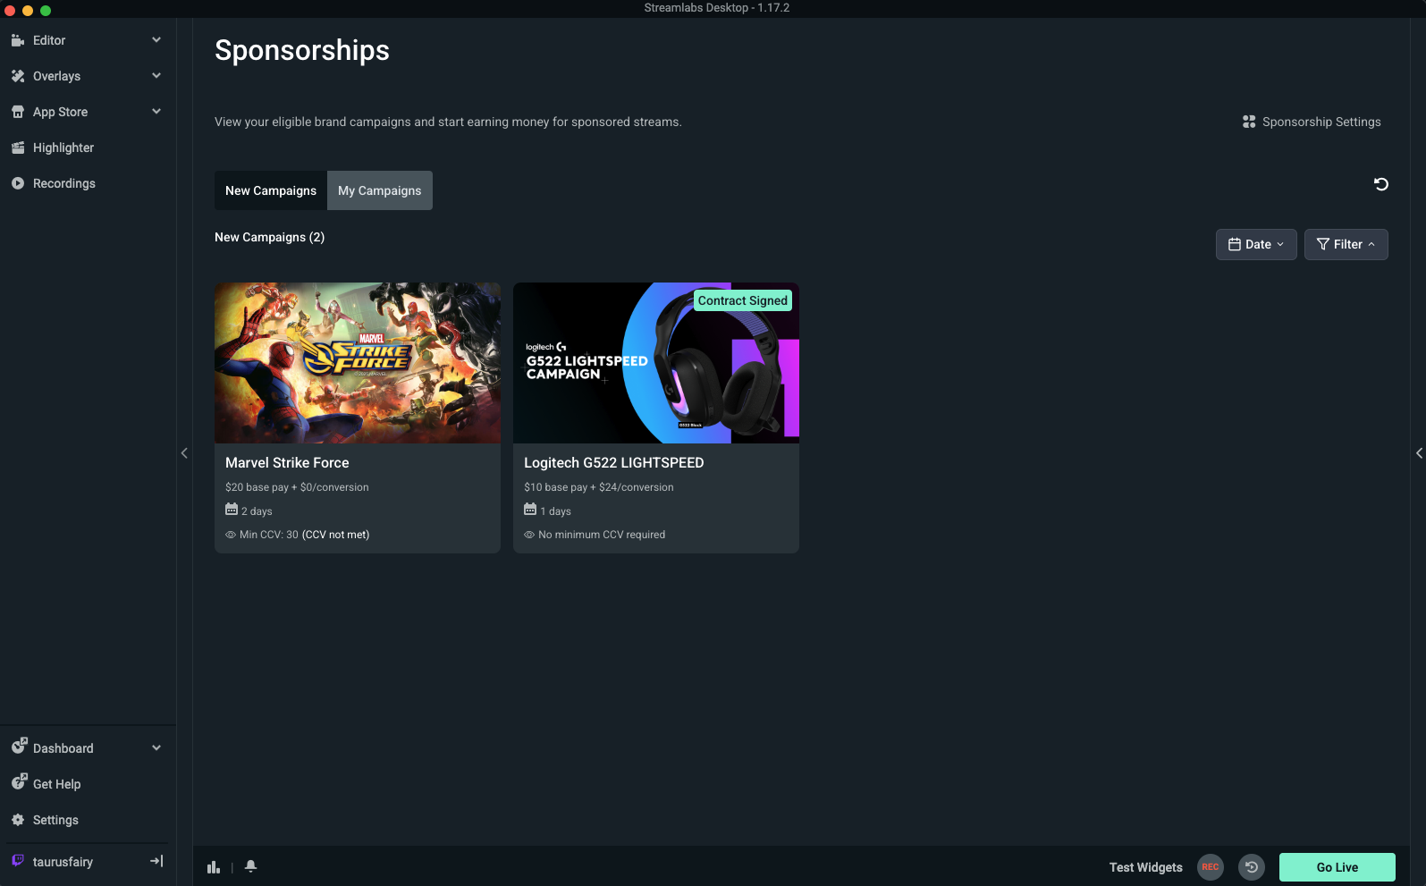The width and height of the screenshot is (1426, 886).
Task: Open Sponsorship Settings link
Action: [x=1321, y=122]
